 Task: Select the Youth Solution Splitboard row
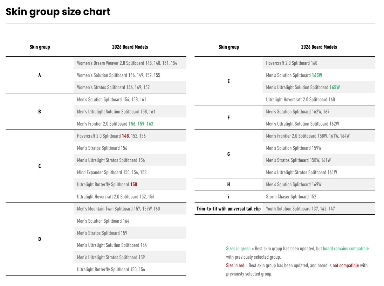[300, 209]
